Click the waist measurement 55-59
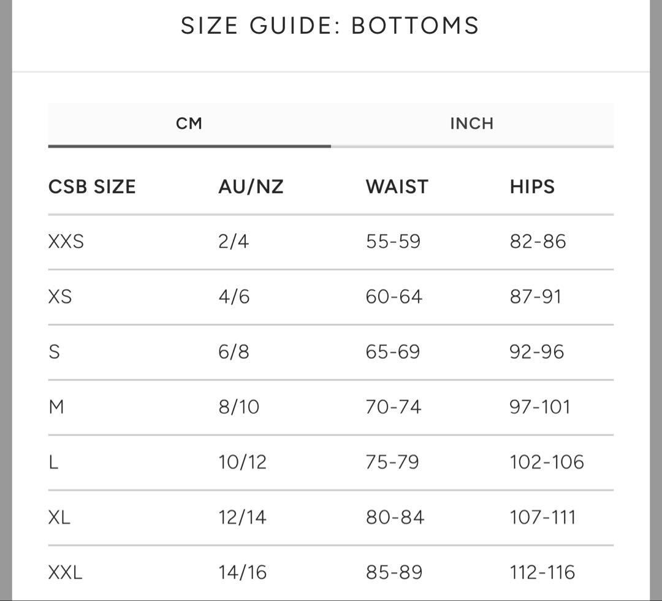Image resolution: width=662 pixels, height=601 pixels. point(393,242)
